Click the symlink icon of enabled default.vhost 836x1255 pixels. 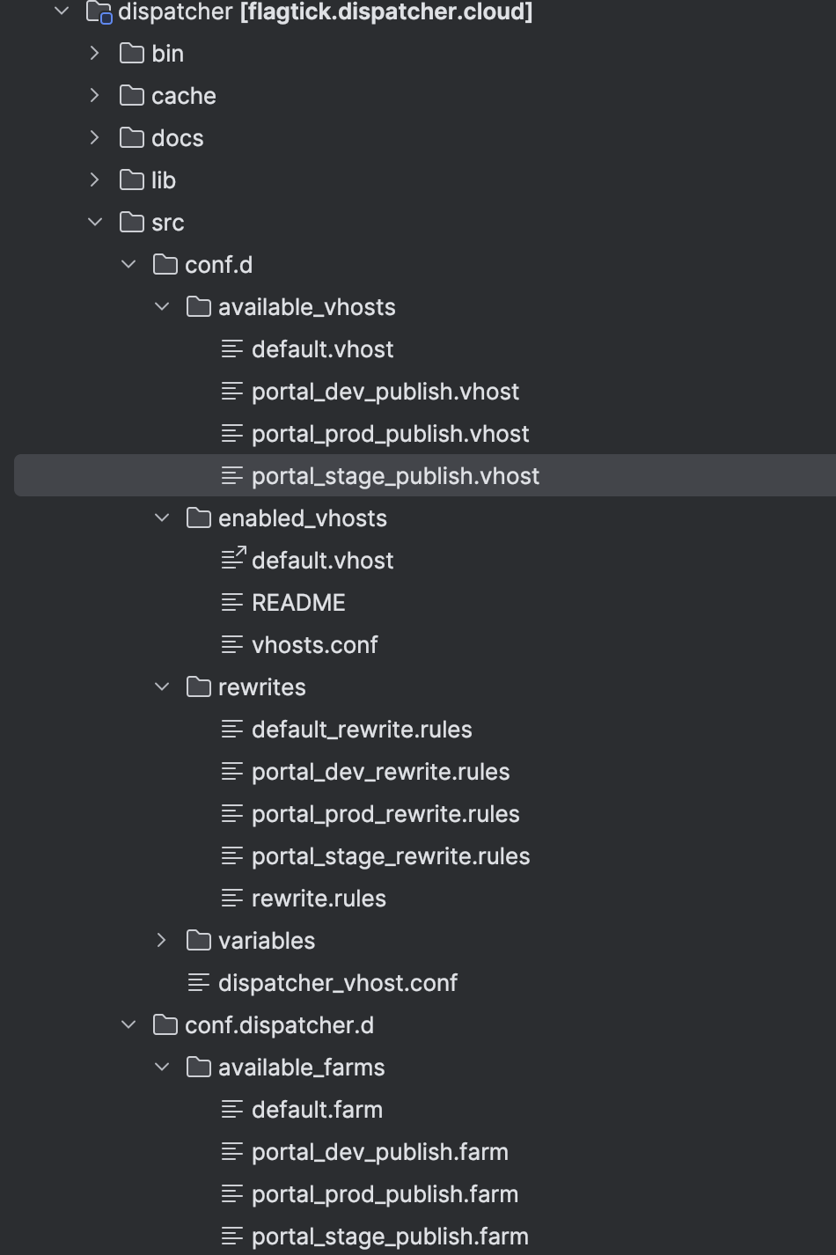click(233, 560)
